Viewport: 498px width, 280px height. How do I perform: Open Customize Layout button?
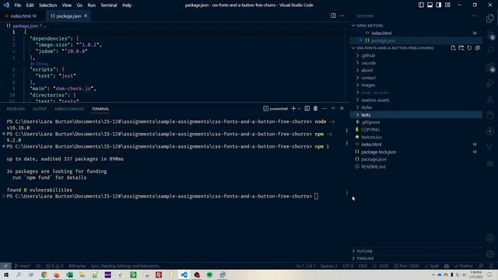[447, 5]
